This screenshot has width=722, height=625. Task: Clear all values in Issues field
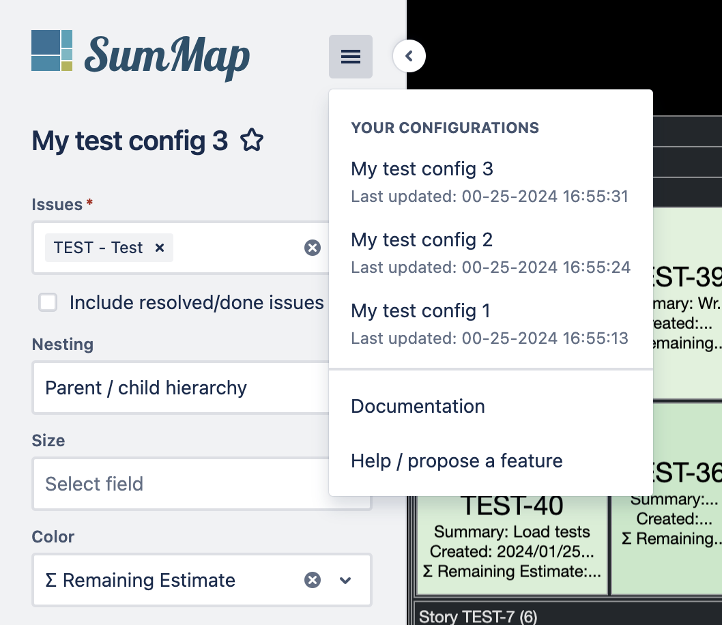(312, 248)
